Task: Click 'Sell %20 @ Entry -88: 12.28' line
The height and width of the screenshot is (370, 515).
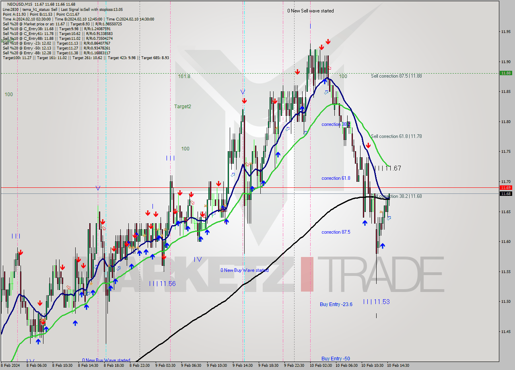Action: 58,53
